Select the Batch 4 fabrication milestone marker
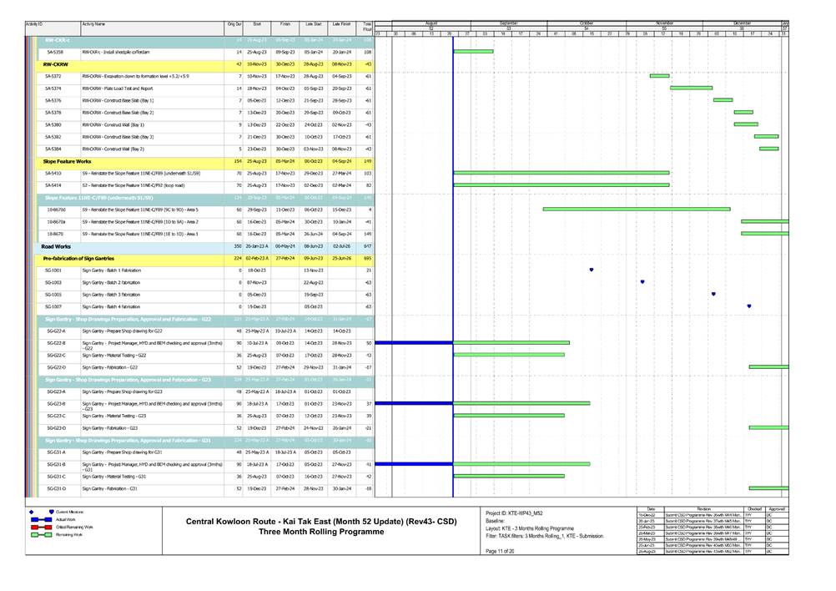This screenshot has height=591, width=836. [x=749, y=306]
